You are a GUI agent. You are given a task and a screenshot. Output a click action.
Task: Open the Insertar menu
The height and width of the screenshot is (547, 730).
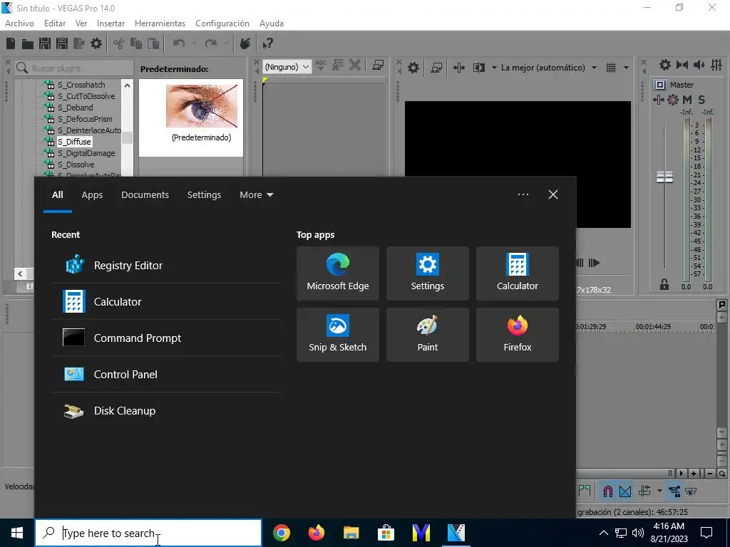tap(110, 24)
